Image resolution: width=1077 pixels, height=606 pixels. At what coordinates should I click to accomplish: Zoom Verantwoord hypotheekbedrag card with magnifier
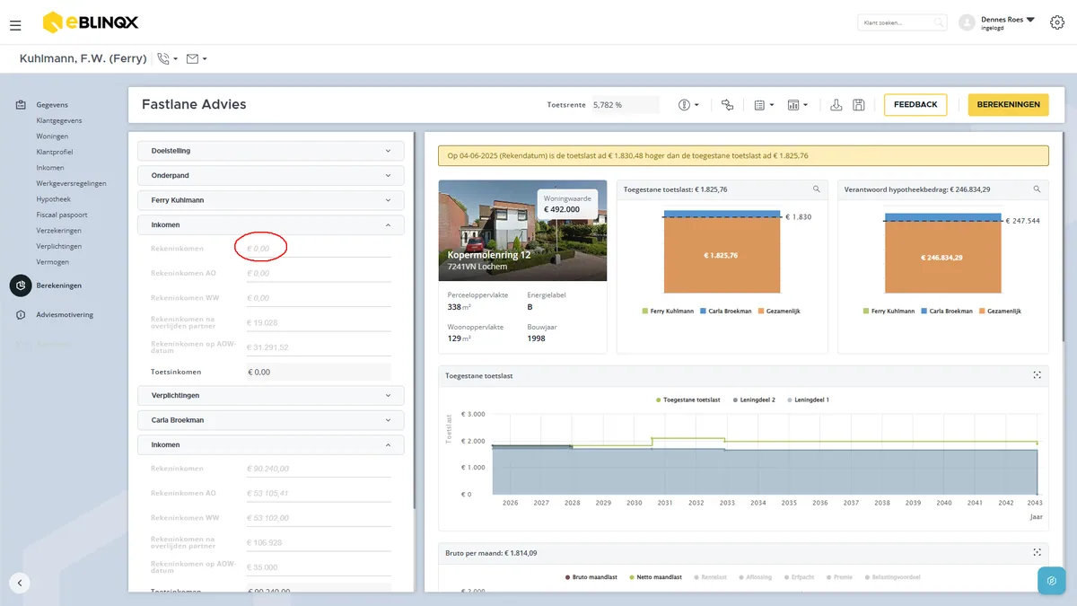click(x=1037, y=189)
